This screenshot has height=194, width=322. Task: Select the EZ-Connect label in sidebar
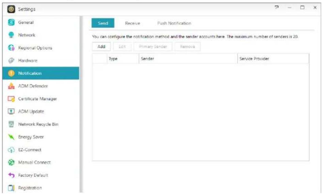(30, 150)
